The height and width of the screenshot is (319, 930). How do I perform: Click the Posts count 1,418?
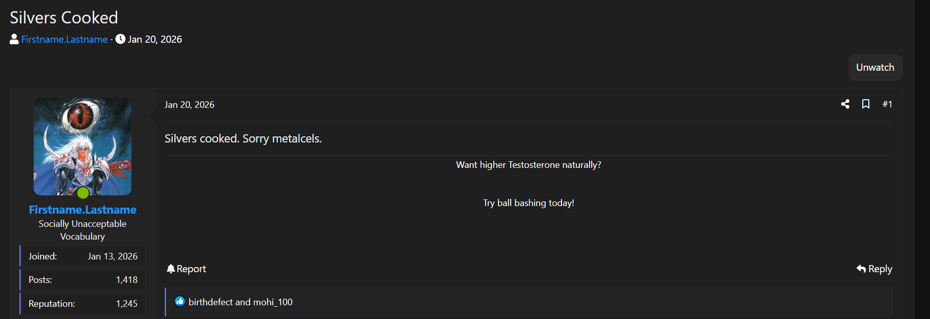click(x=126, y=280)
